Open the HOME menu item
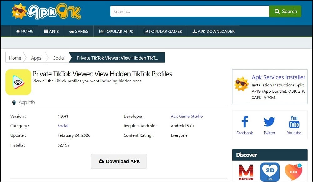Image resolution: width=313 pixels, height=182 pixels. pos(24,31)
